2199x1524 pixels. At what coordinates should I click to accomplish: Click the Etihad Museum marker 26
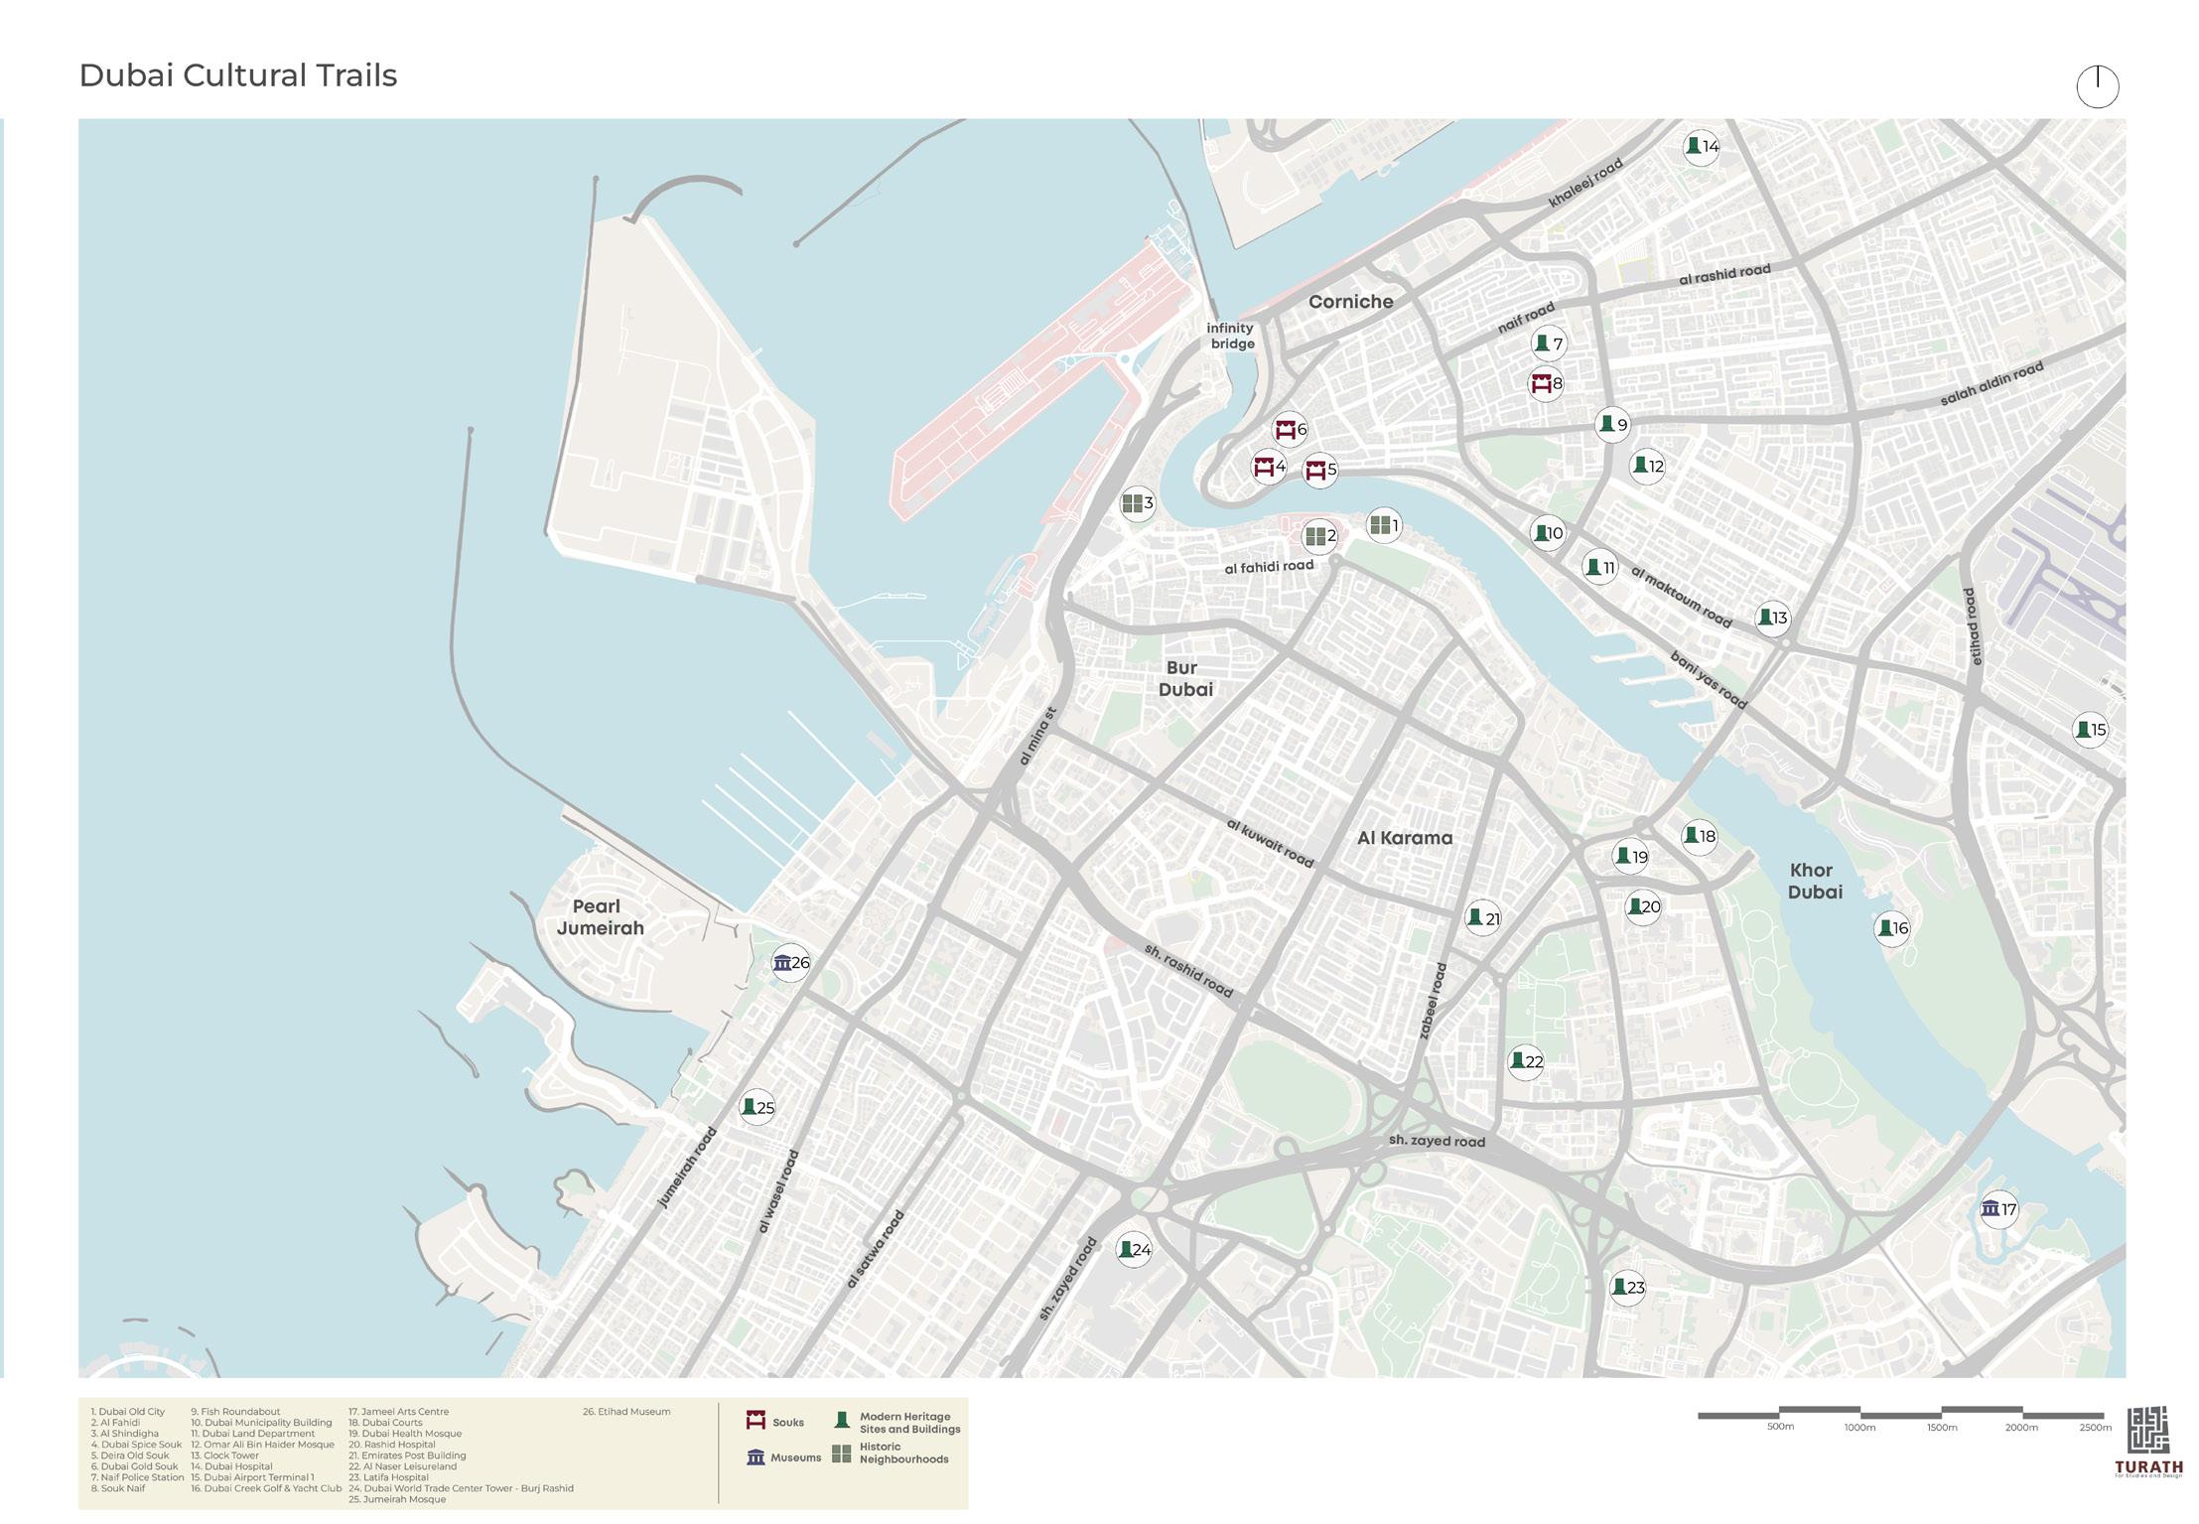[790, 963]
